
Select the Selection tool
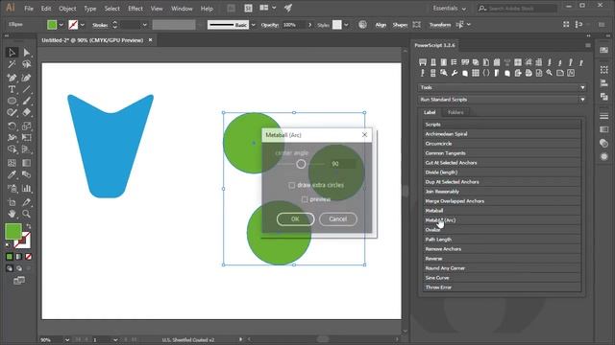tap(12, 52)
